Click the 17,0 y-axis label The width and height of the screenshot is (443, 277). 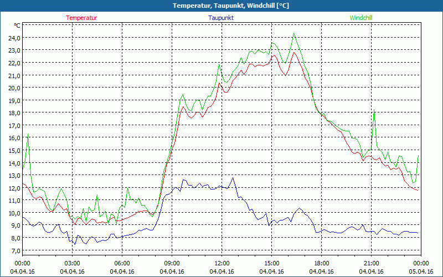point(14,125)
